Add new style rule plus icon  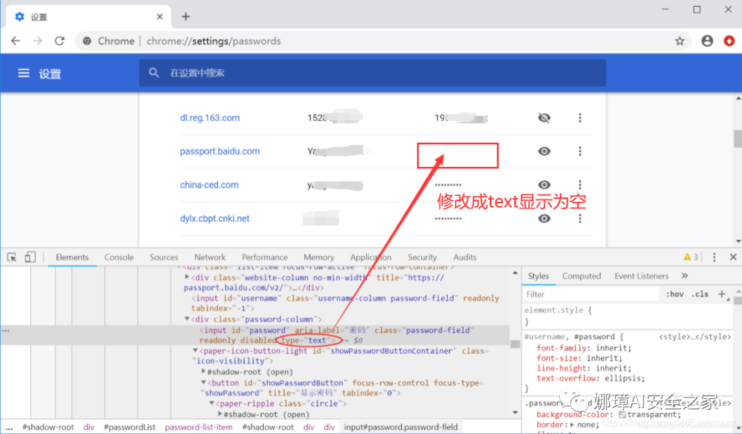tap(721, 294)
